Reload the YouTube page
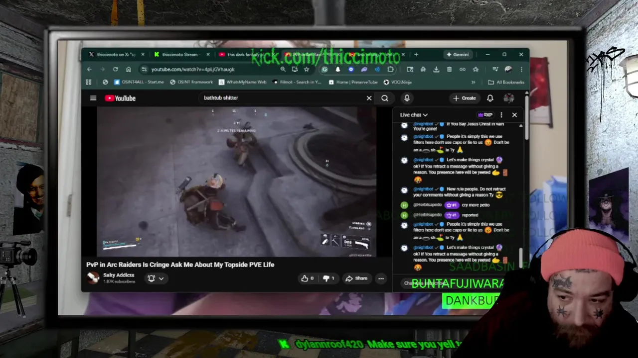The image size is (638, 358). pyautogui.click(x=115, y=70)
